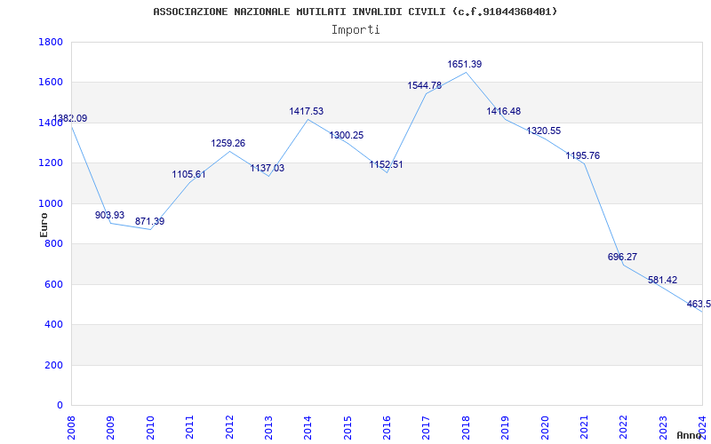This screenshot has width=711, height=444.
Task: Select the 1105.61 data label
Action: coord(188,174)
